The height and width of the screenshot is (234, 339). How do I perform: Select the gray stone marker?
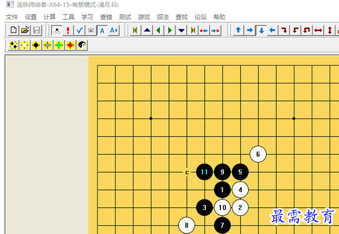click(48, 45)
